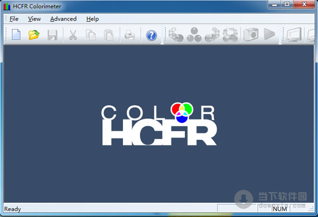Click the monitor display icon in toolbar
The height and width of the screenshot is (217, 318).
pos(294,34)
